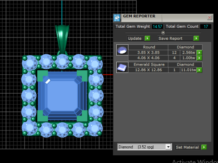Select the green pendant bail
This screenshot has height=163, width=218.
(x=62, y=39)
